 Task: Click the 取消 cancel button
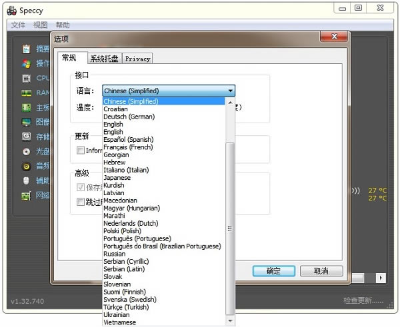pyautogui.click(x=321, y=271)
